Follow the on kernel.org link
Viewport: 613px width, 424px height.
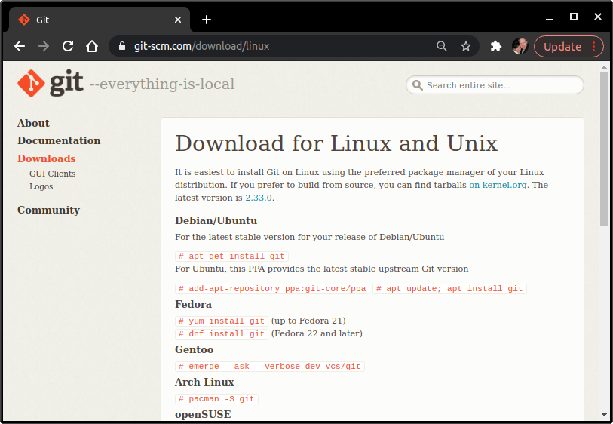[498, 185]
